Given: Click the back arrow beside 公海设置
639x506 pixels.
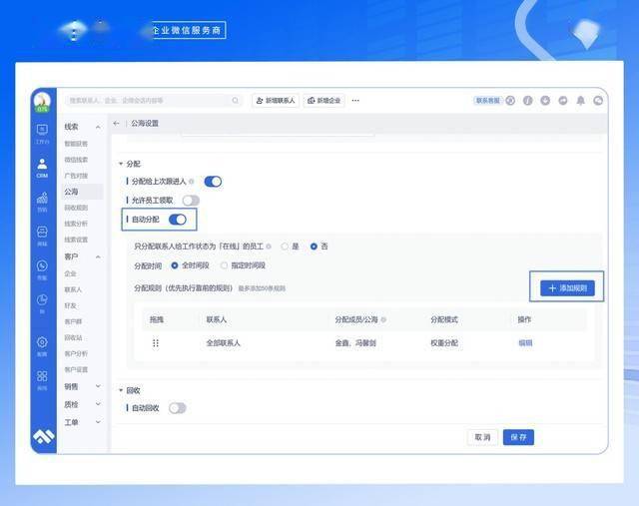Looking at the screenshot, I should (117, 124).
